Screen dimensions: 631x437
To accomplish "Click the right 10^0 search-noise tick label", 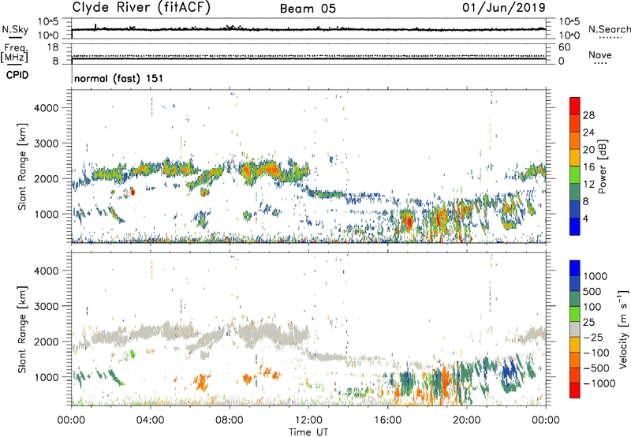I will point(569,35).
